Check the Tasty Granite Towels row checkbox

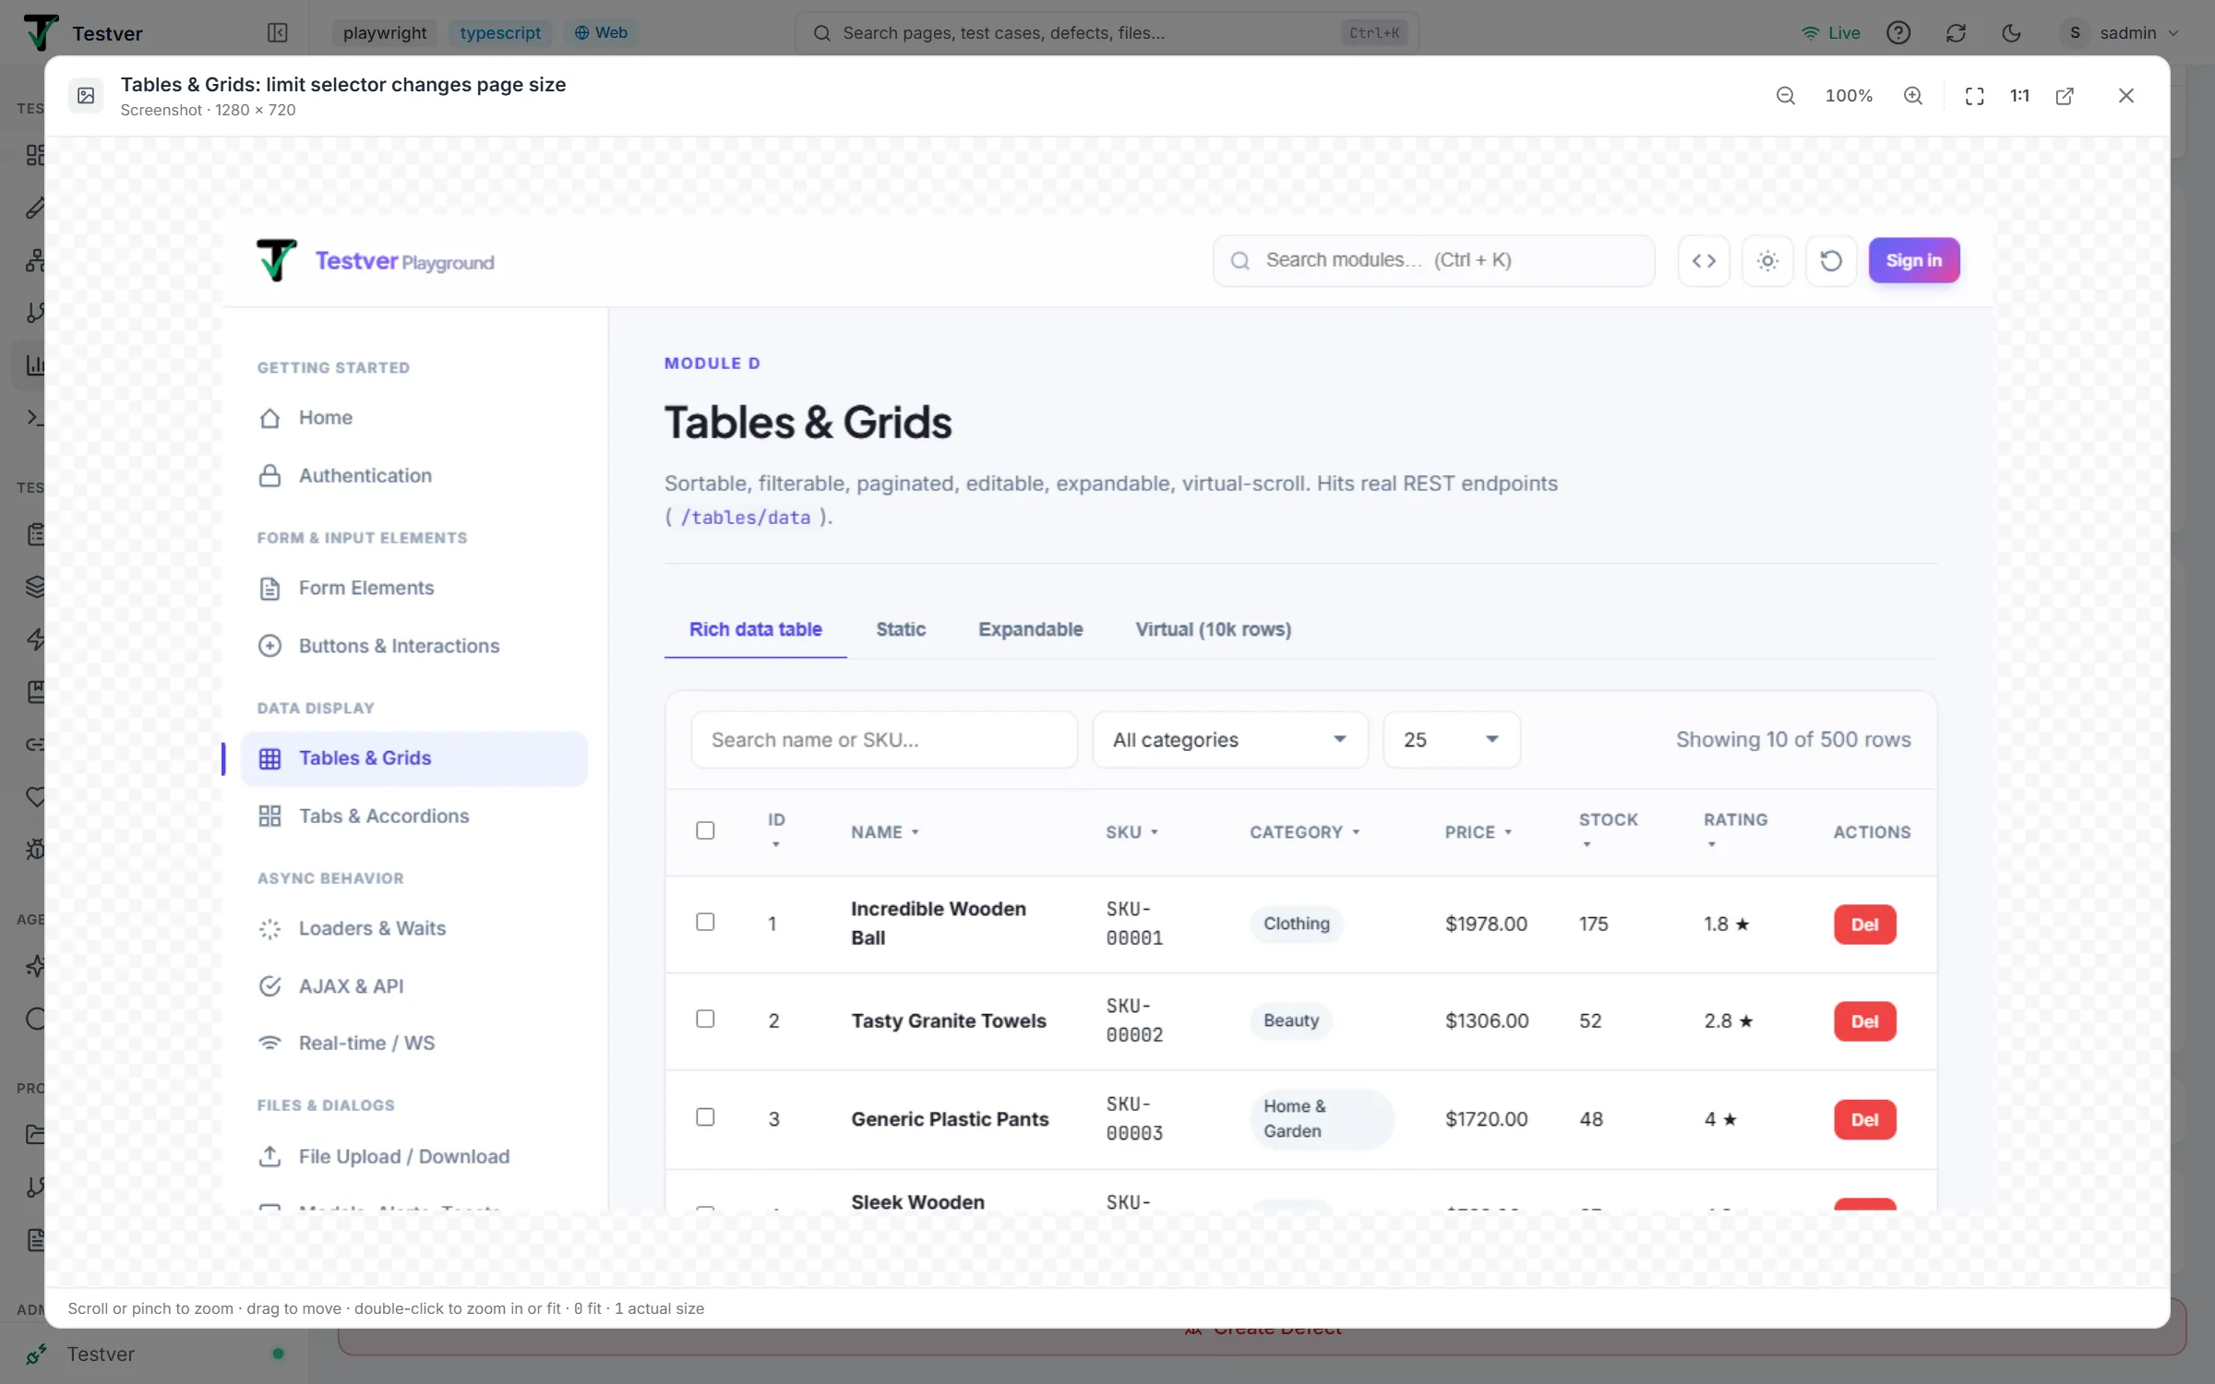tap(705, 1020)
